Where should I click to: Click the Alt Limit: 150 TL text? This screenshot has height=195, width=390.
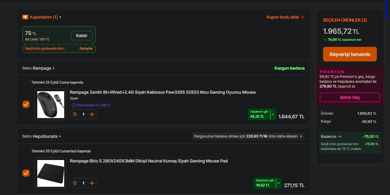pos(37,39)
